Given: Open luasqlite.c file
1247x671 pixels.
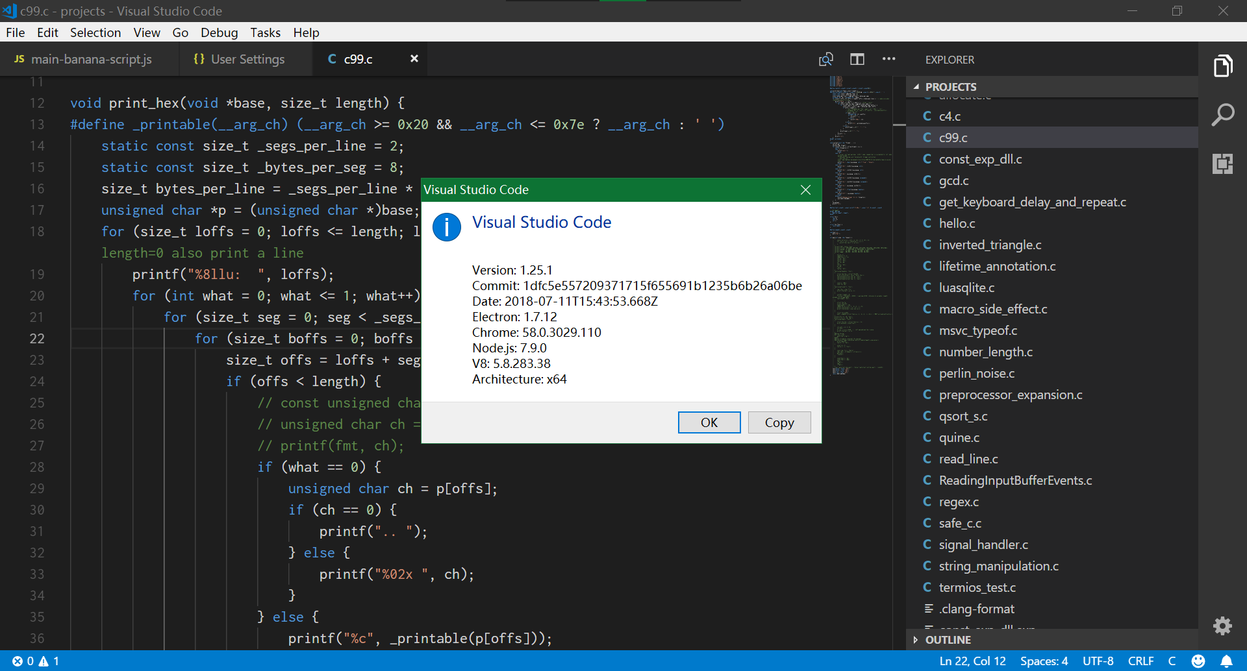Looking at the screenshot, I should tap(1052, 287).
